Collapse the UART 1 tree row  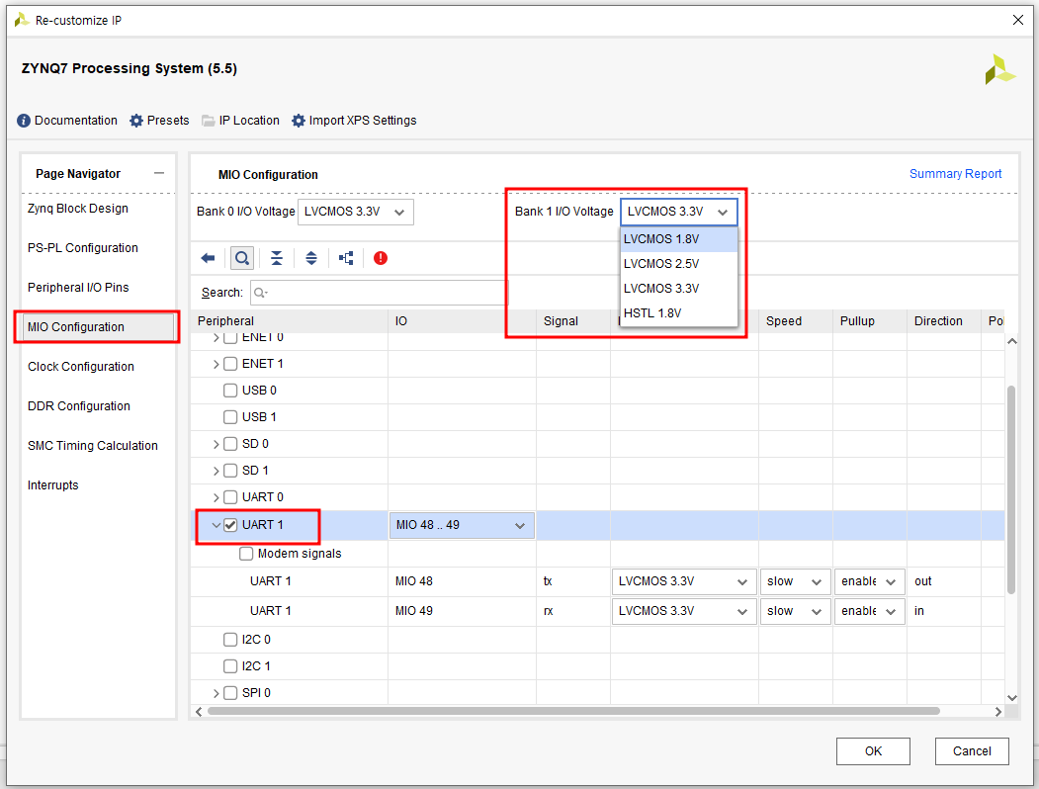(216, 525)
